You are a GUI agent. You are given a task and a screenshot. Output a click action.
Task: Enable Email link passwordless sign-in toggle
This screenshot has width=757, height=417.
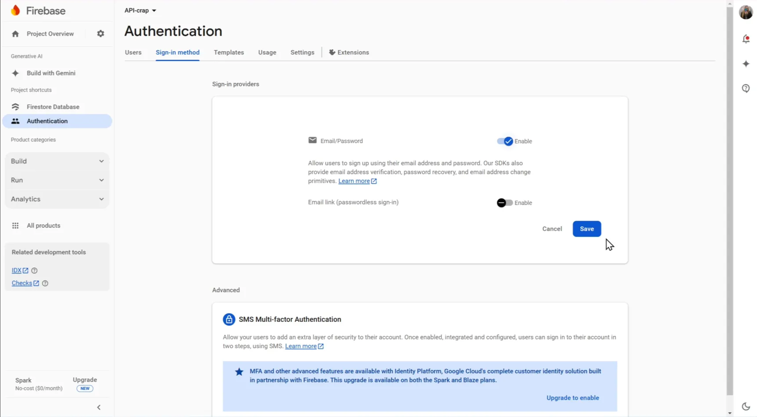click(505, 203)
